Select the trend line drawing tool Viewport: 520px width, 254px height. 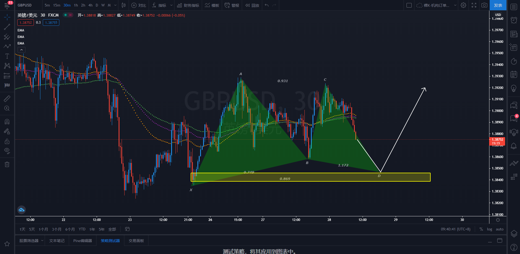7,27
